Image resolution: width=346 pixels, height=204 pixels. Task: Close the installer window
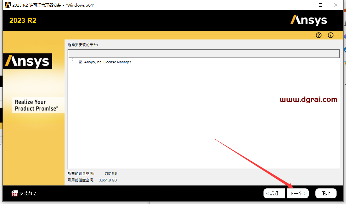[x=336, y=5]
